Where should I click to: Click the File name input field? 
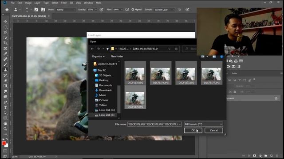[153, 124]
